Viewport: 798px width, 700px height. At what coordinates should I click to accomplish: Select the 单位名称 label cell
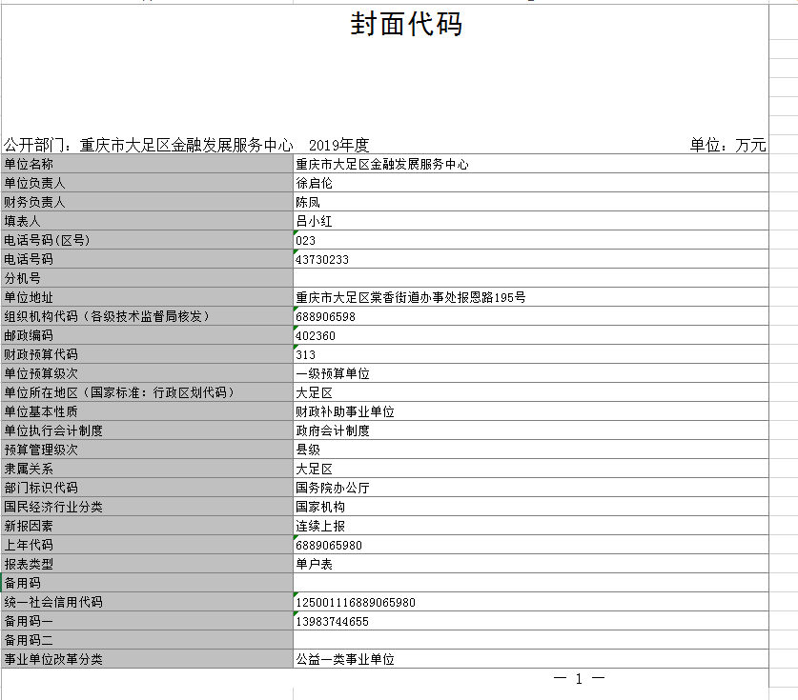147,164
